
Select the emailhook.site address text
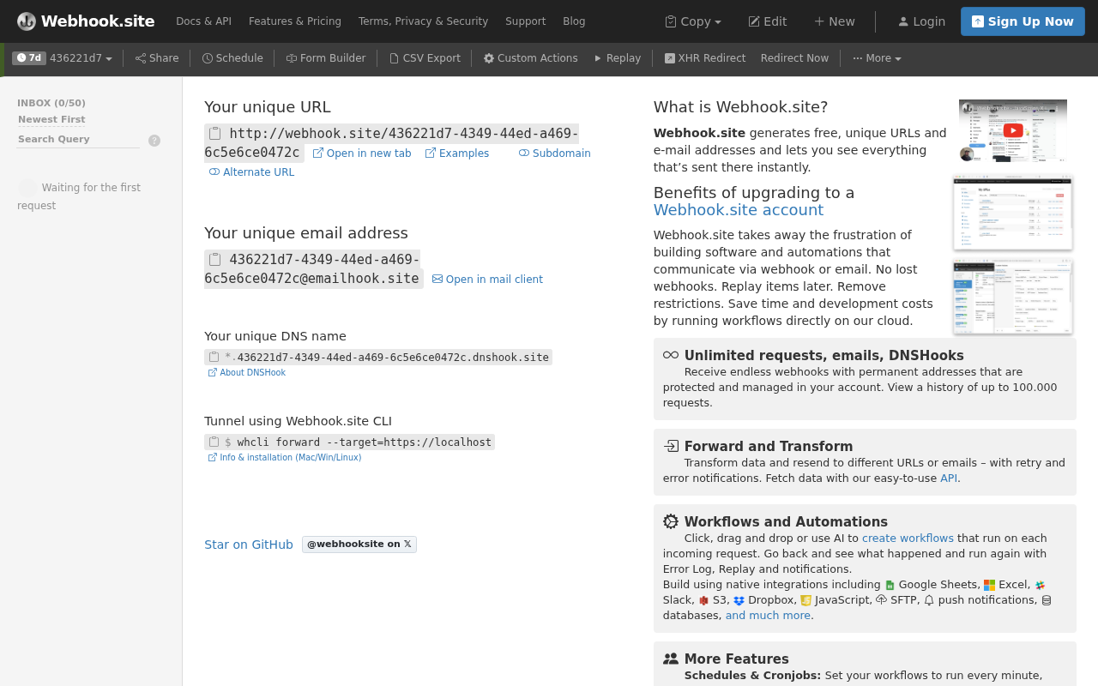[314, 269]
